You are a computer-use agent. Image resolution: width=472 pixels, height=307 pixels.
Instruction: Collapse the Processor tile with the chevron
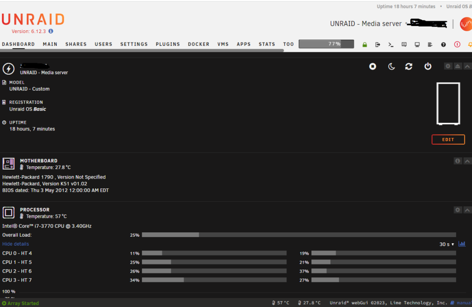pos(467,210)
